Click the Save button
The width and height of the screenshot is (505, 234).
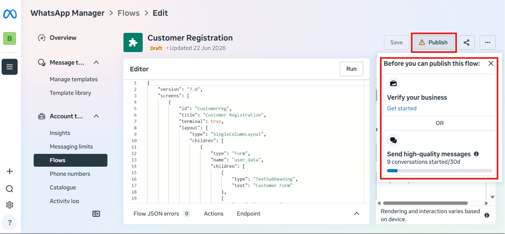click(x=396, y=42)
